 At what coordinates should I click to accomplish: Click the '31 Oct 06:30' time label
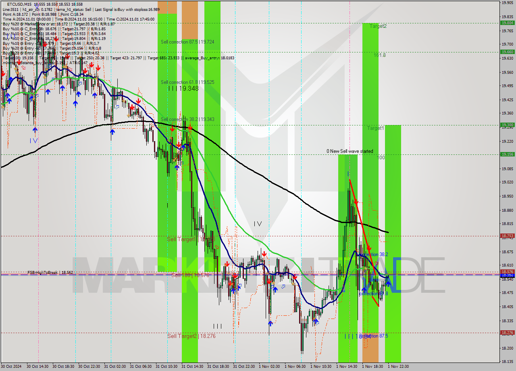[x=141, y=367]
